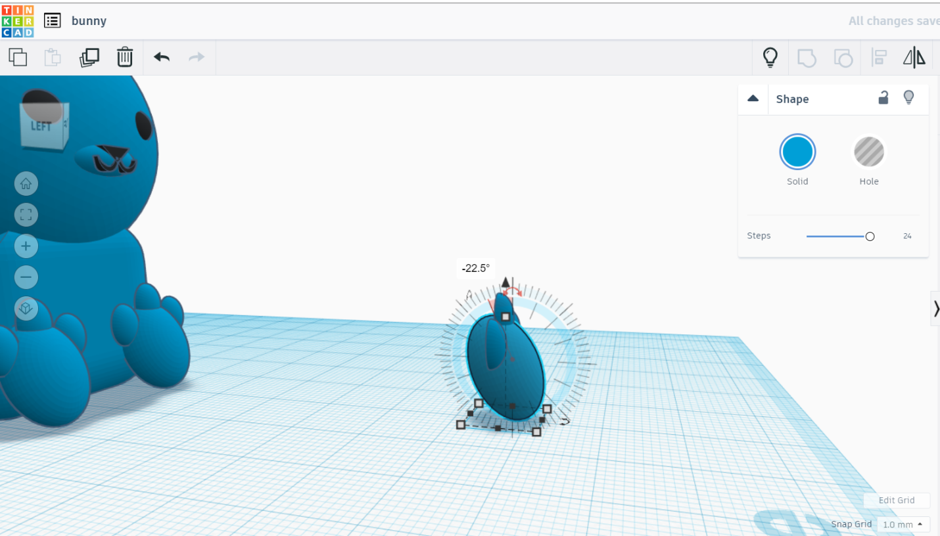
Task: Collapse the Shape inspector panel
Action: coord(753,99)
